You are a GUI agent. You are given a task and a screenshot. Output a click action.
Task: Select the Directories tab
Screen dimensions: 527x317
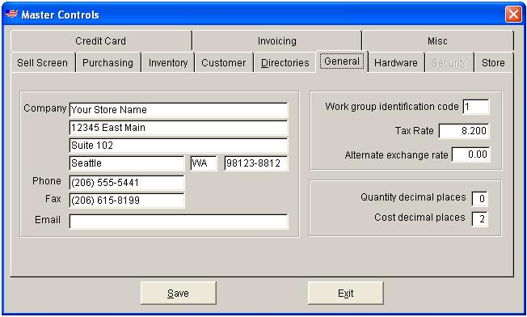pos(285,63)
